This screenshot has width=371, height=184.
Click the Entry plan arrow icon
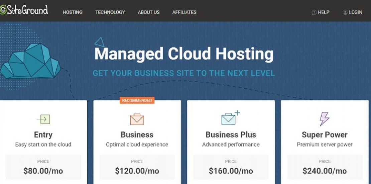click(x=43, y=119)
